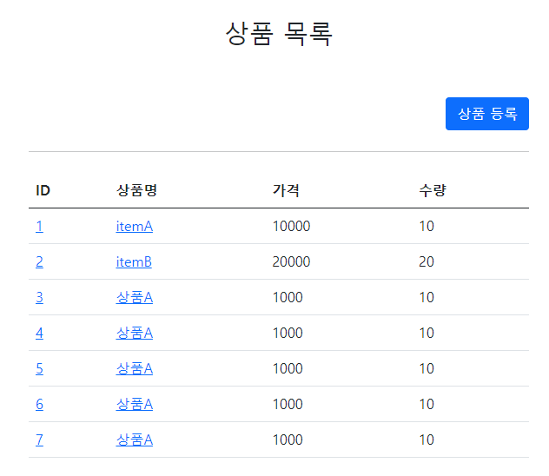Open the ID 2 link
The image size is (549, 476).
pyautogui.click(x=40, y=261)
